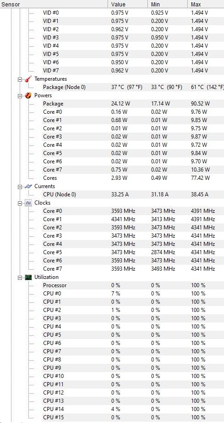224x423 pixels.
Task: Sort by the Sensor column header
Action: click(54, 4)
